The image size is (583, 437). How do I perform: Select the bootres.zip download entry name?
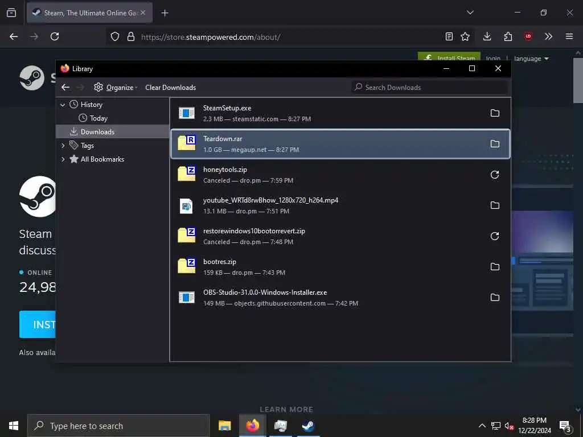point(219,262)
